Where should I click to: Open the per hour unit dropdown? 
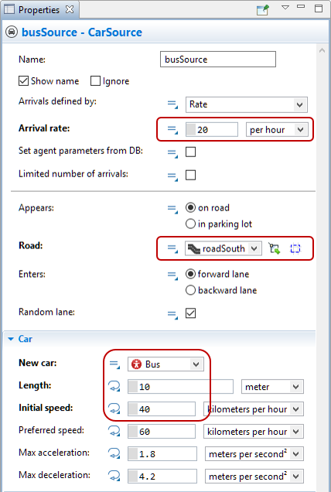(277, 130)
